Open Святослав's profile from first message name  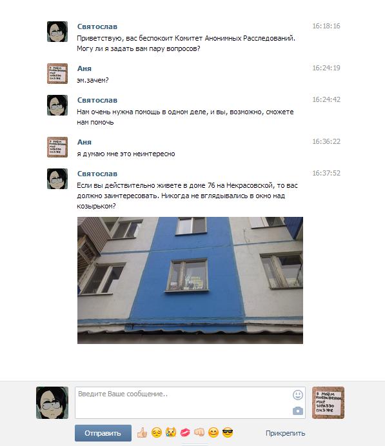[97, 26]
